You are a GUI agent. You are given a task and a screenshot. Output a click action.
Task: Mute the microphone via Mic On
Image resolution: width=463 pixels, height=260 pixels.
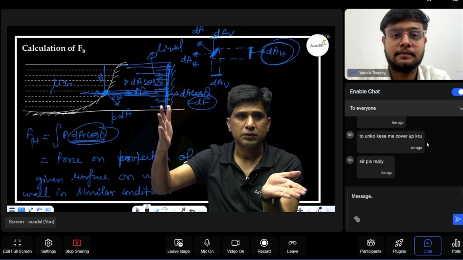pyautogui.click(x=207, y=245)
